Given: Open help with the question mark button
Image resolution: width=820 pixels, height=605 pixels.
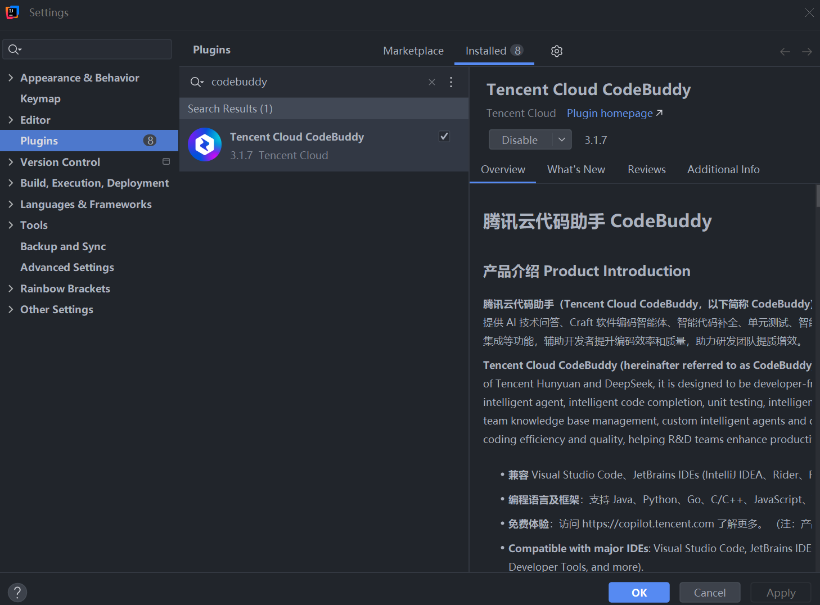Looking at the screenshot, I should [17, 592].
